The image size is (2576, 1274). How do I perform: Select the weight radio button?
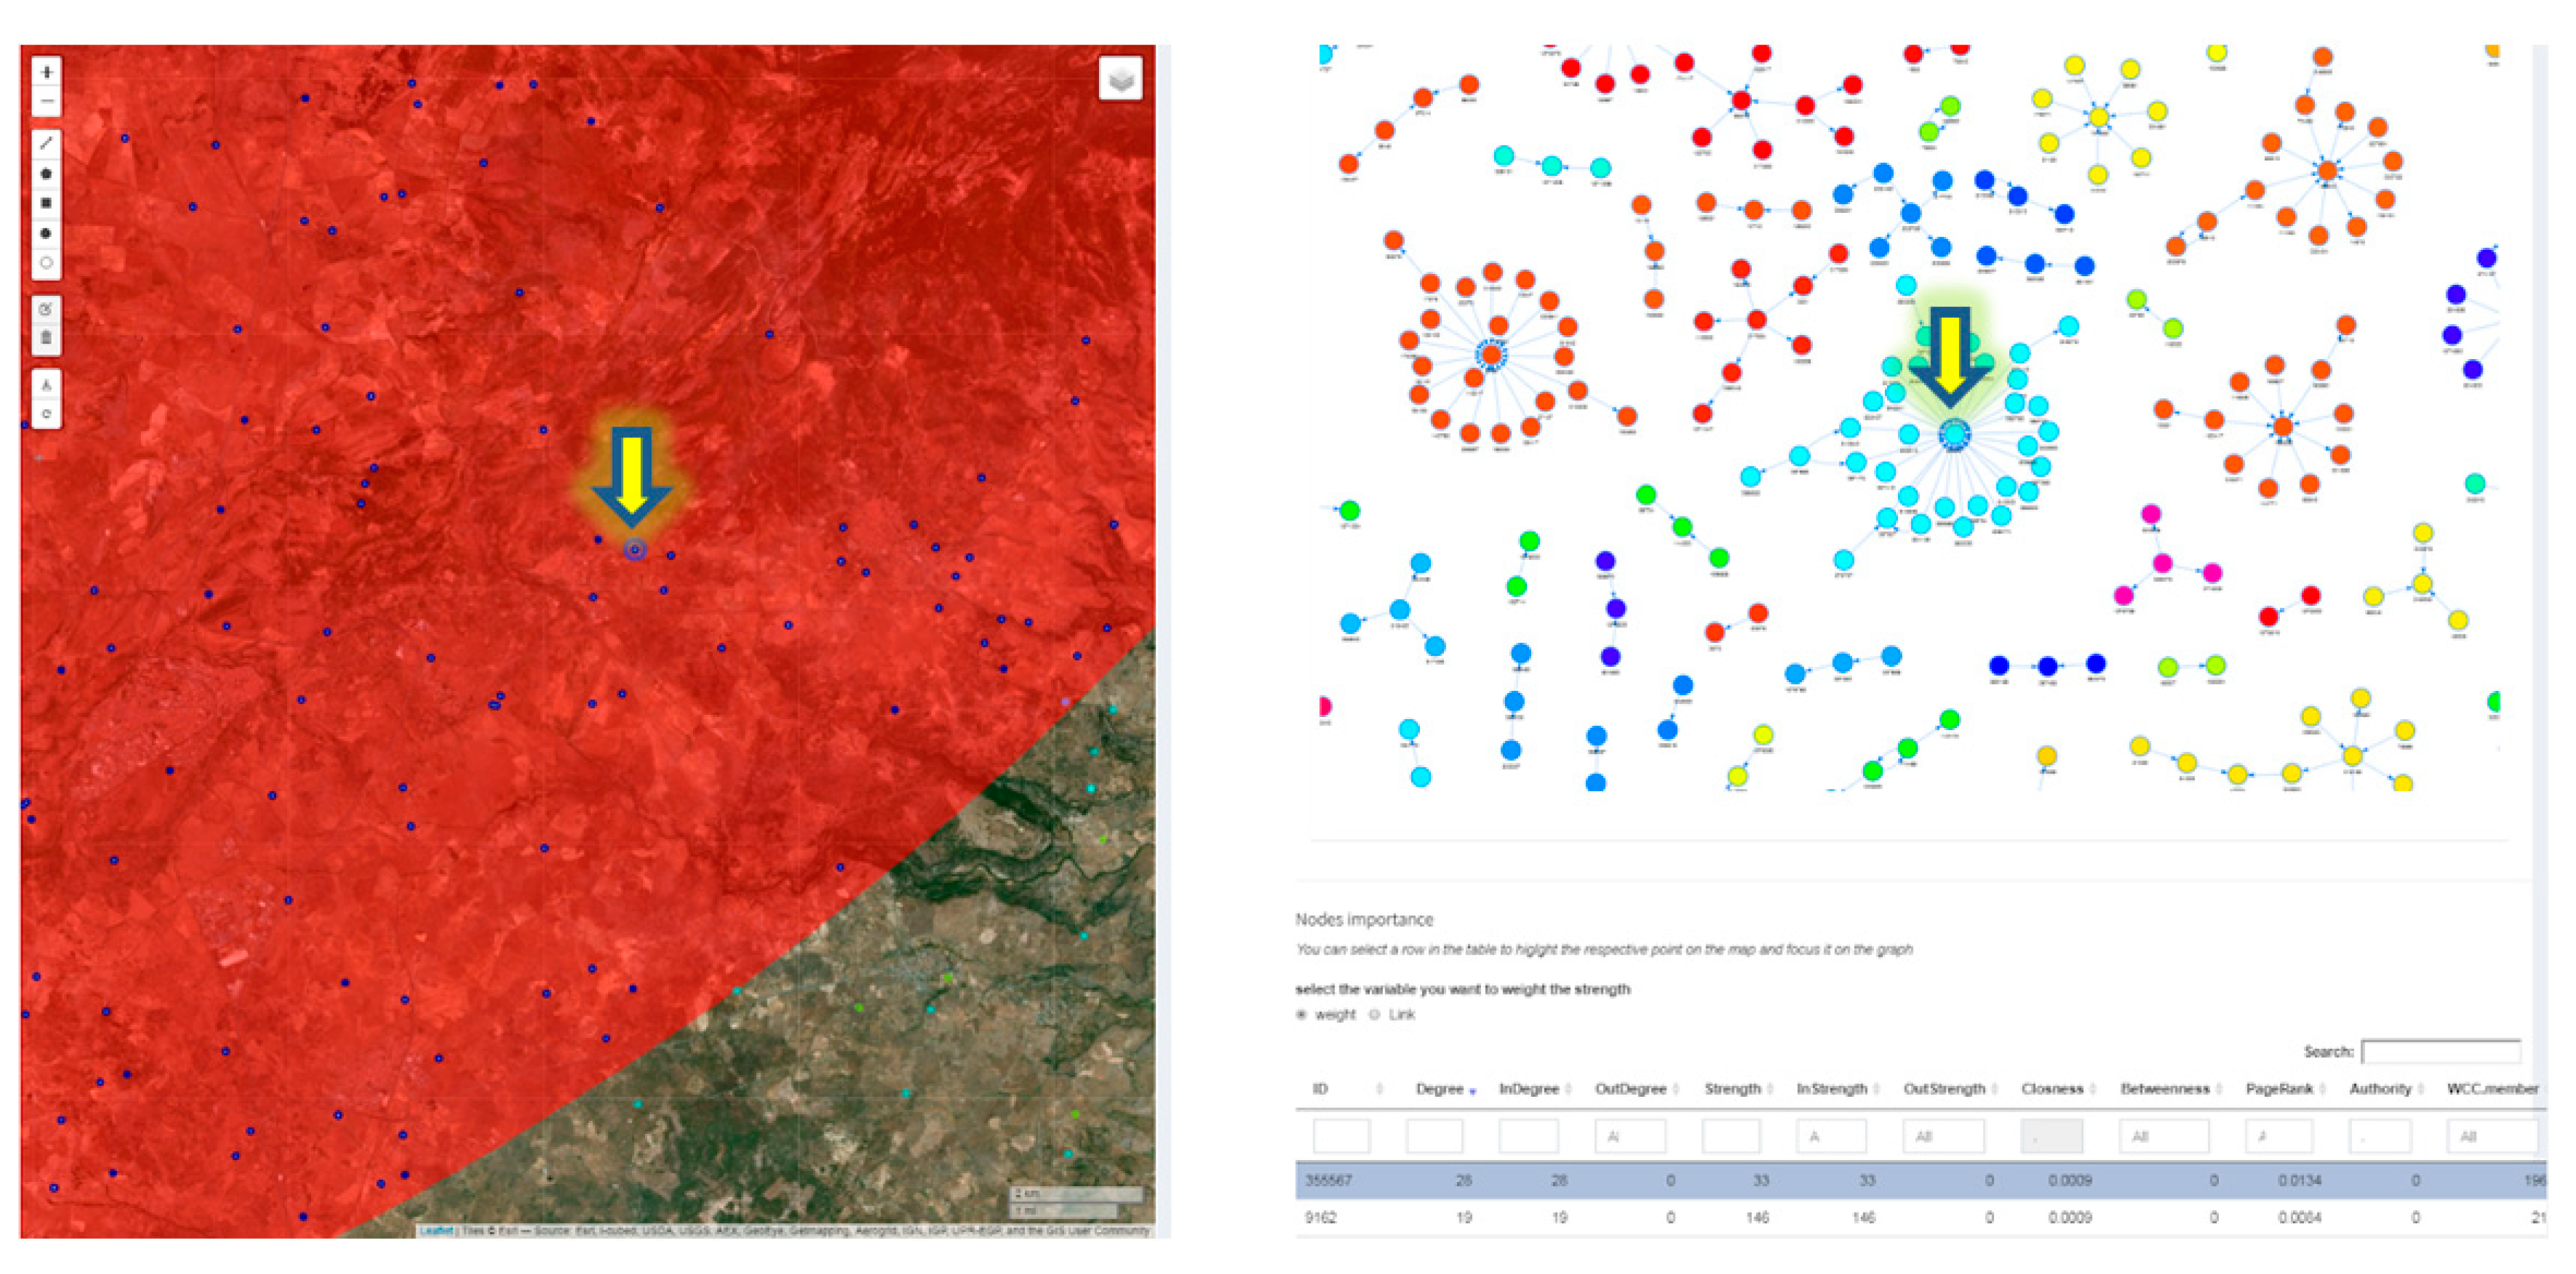coord(1302,1014)
